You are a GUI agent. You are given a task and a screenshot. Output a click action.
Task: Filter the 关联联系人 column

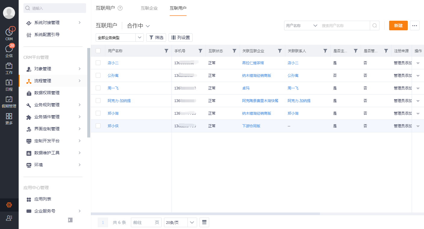coord(325,51)
